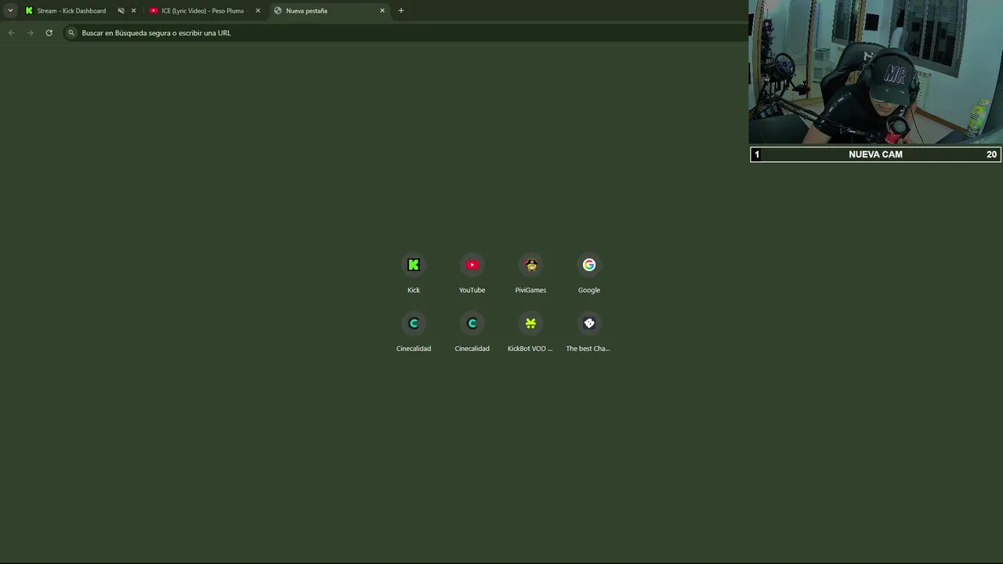Reload the current page

pos(49,33)
